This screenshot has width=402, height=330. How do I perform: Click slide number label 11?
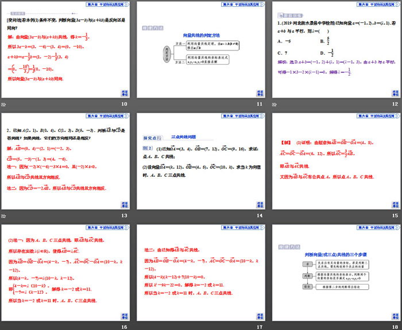260,104
